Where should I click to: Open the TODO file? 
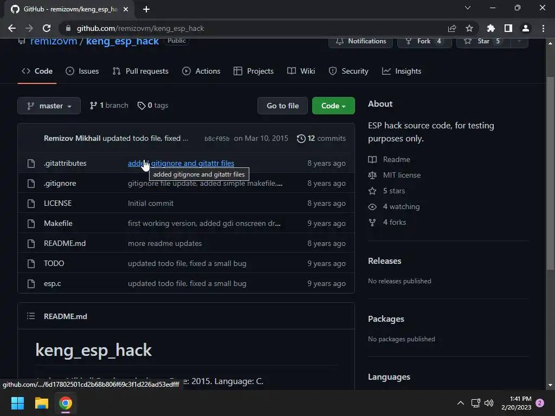pyautogui.click(x=54, y=264)
